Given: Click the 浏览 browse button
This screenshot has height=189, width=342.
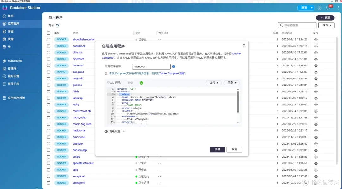Looking at the screenshot, I should [304, 8].
